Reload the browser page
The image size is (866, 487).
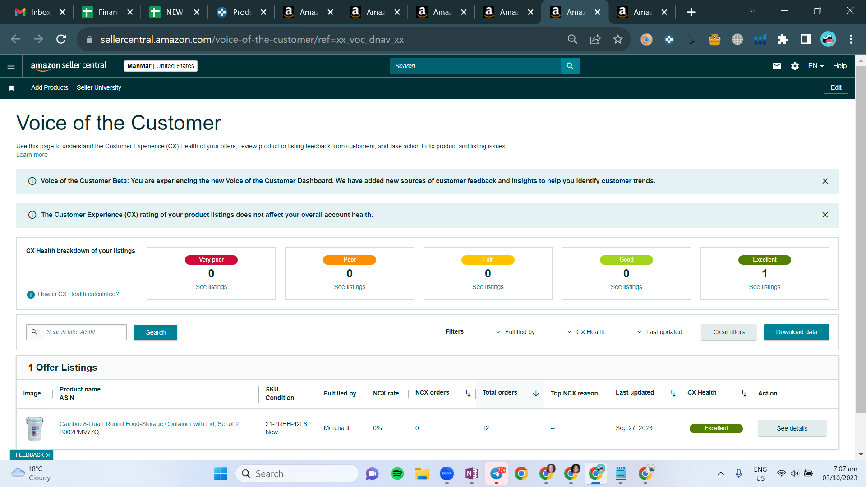click(61, 39)
